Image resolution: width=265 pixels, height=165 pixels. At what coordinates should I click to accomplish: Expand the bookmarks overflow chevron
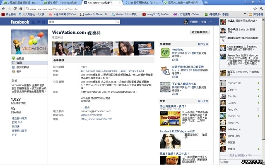pos(245,14)
